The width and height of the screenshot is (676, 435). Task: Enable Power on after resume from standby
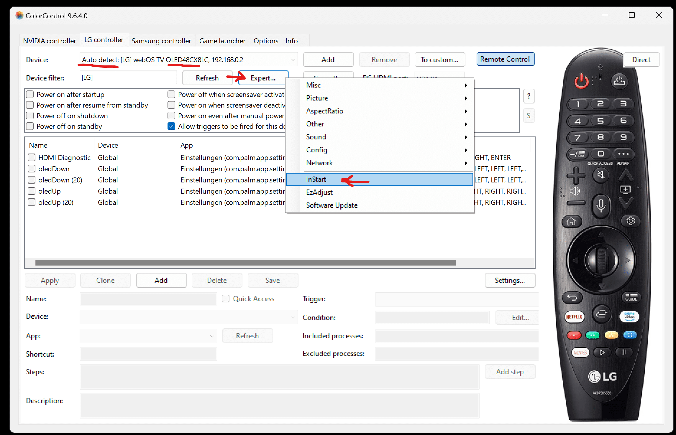(30, 105)
